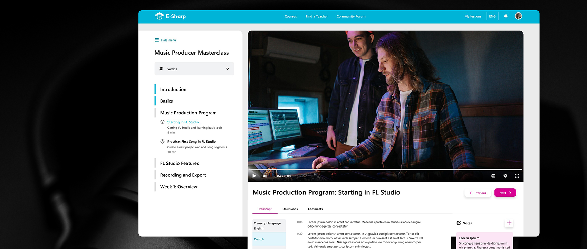Image resolution: width=587 pixels, height=249 pixels.
Task: Seek on the video progress bar
Action: [385, 169]
